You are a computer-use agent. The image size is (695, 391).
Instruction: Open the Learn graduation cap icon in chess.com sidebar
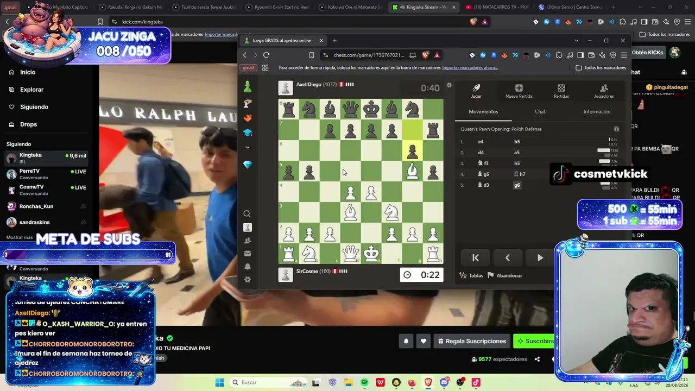(x=248, y=133)
